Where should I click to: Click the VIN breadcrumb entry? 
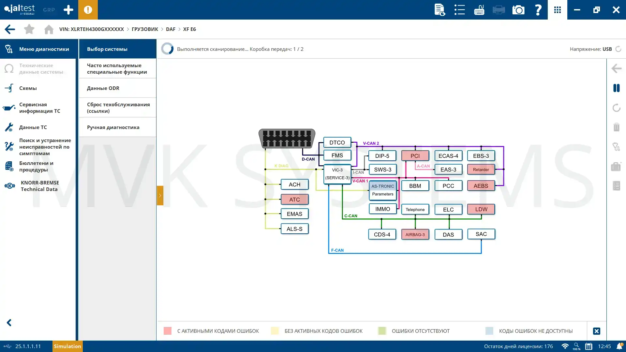point(92,29)
